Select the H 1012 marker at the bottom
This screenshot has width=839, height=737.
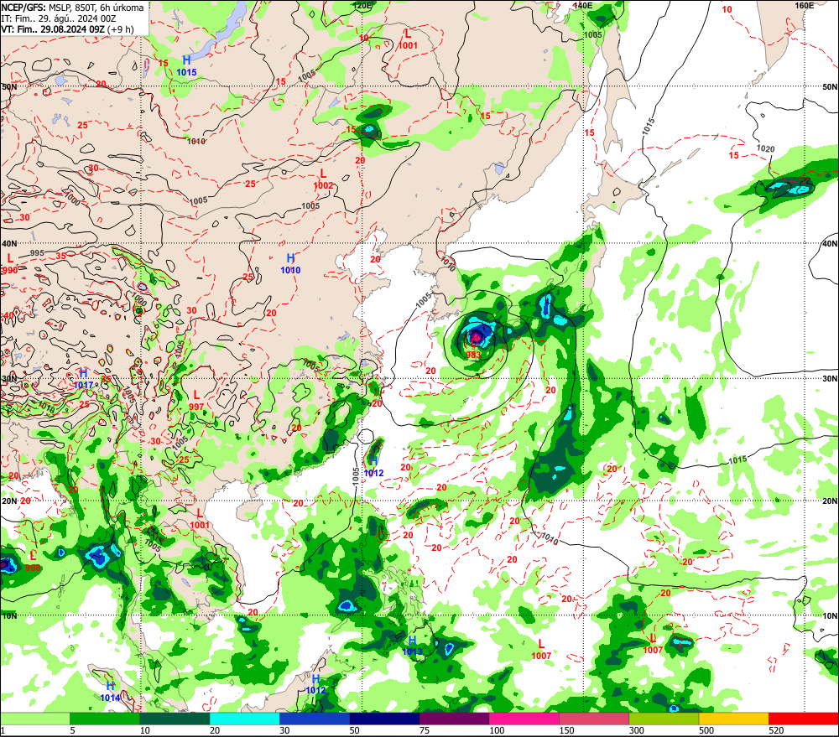pyautogui.click(x=315, y=684)
